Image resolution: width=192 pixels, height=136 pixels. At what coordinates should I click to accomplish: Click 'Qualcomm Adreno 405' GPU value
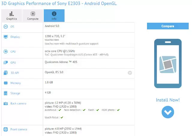(61, 62)
